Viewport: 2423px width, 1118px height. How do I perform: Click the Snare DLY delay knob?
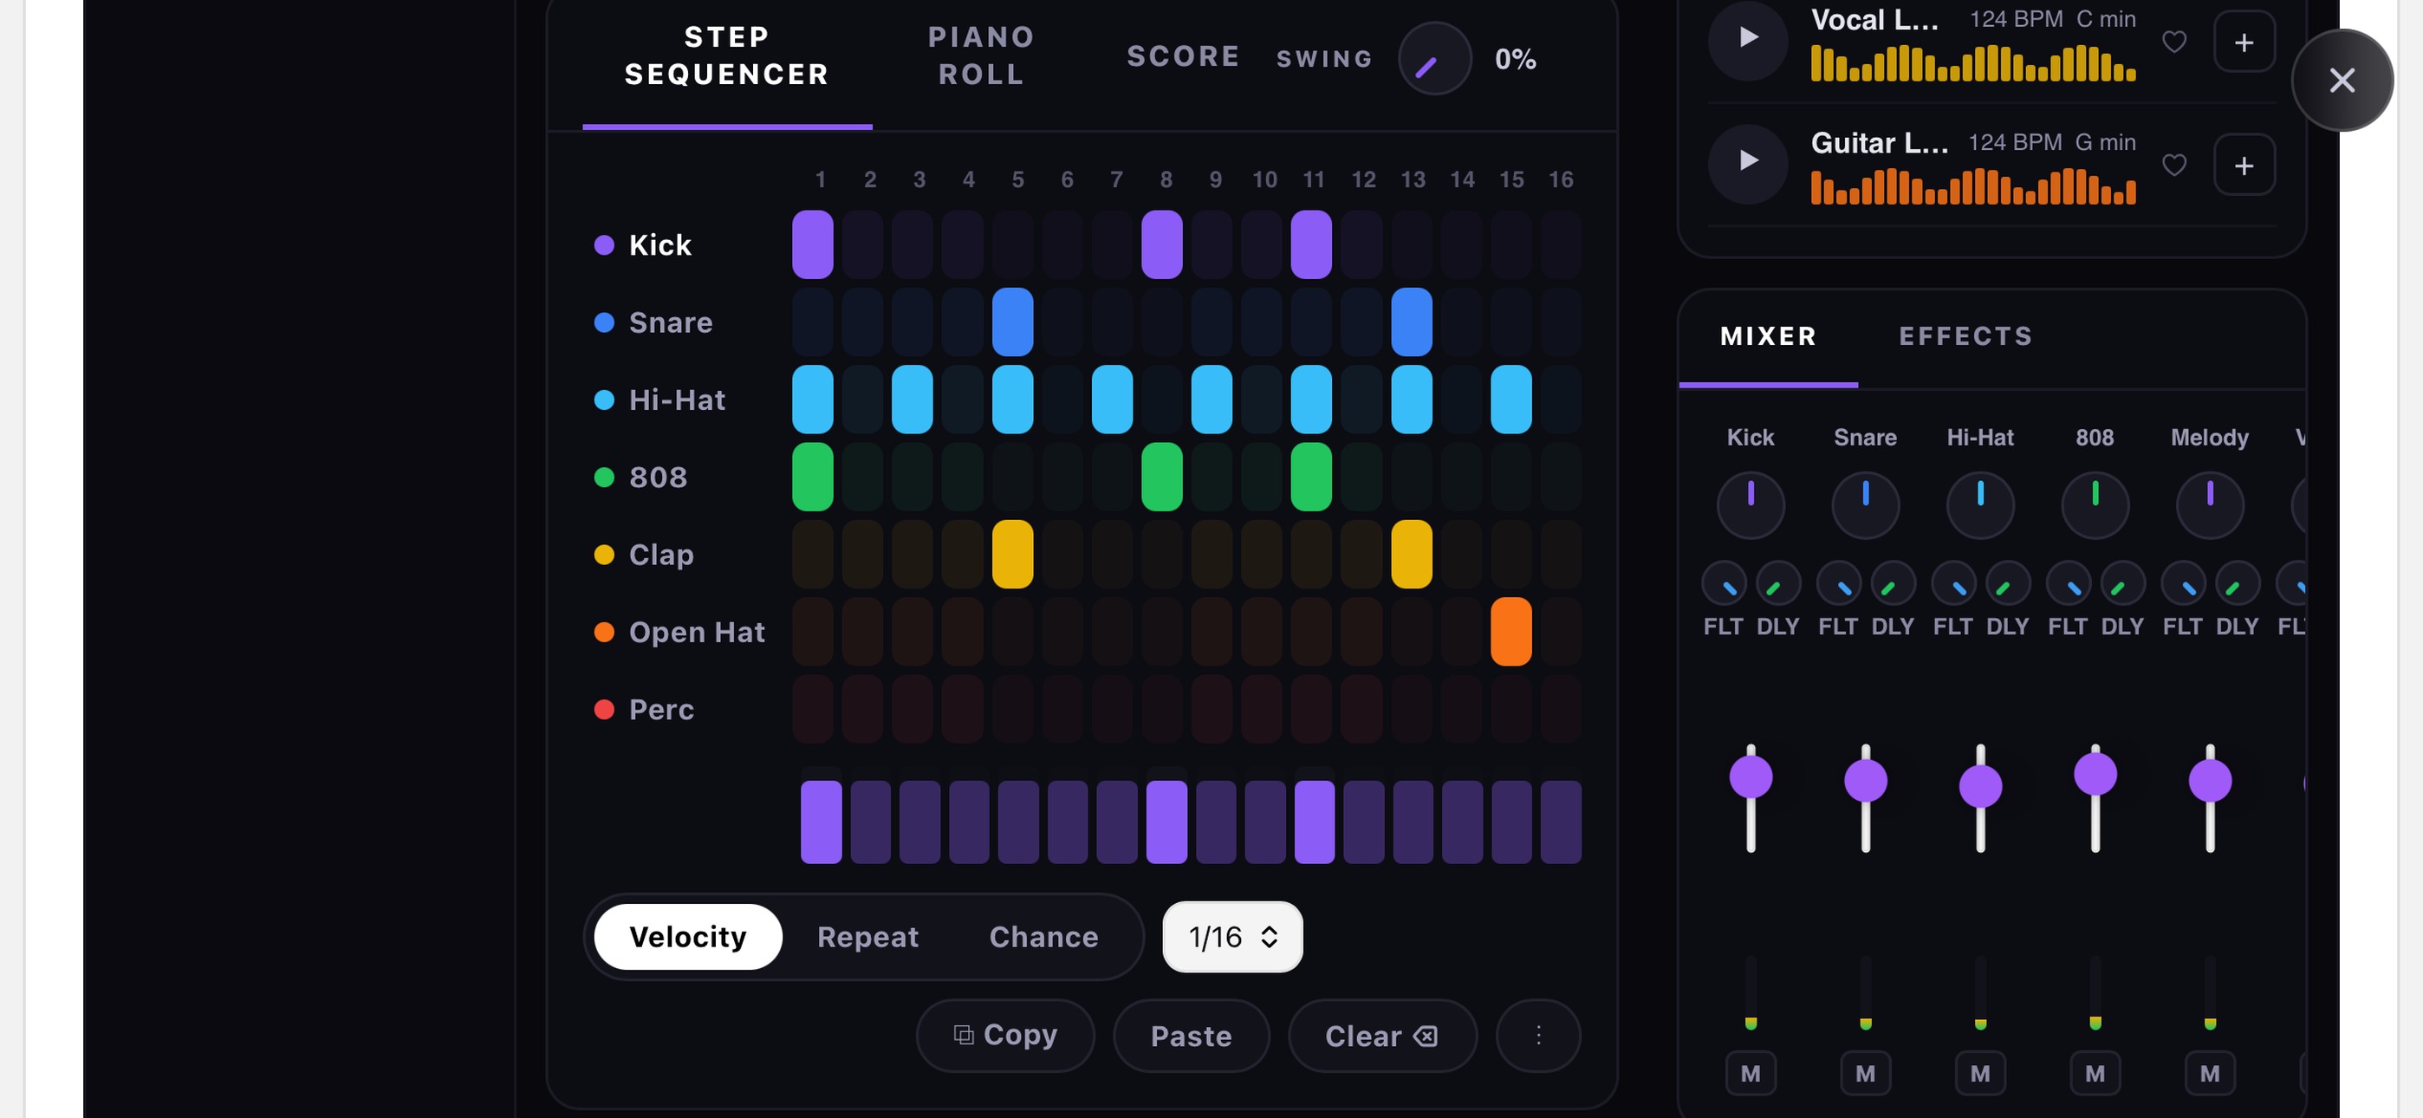tap(1893, 583)
